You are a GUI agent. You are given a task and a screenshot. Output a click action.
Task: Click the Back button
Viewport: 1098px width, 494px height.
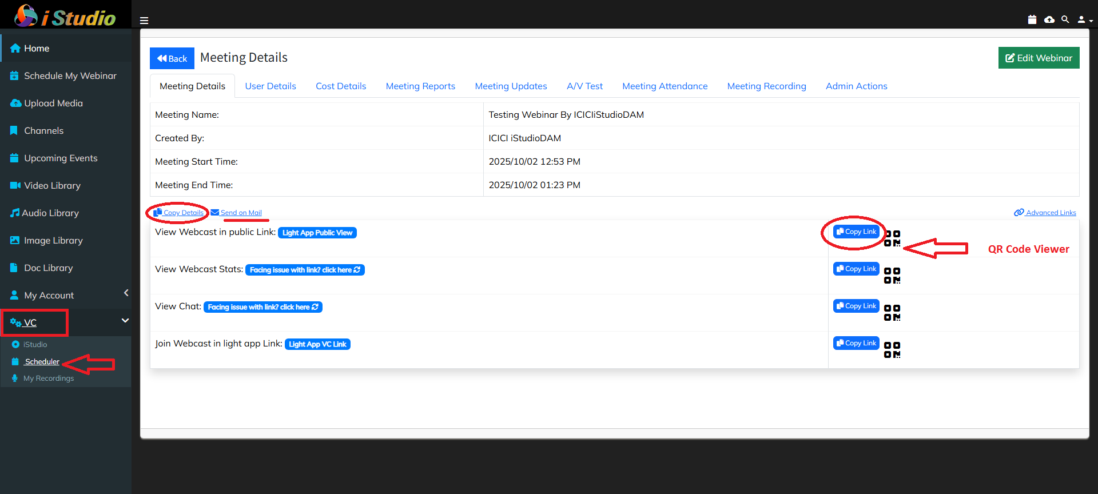[x=172, y=58]
